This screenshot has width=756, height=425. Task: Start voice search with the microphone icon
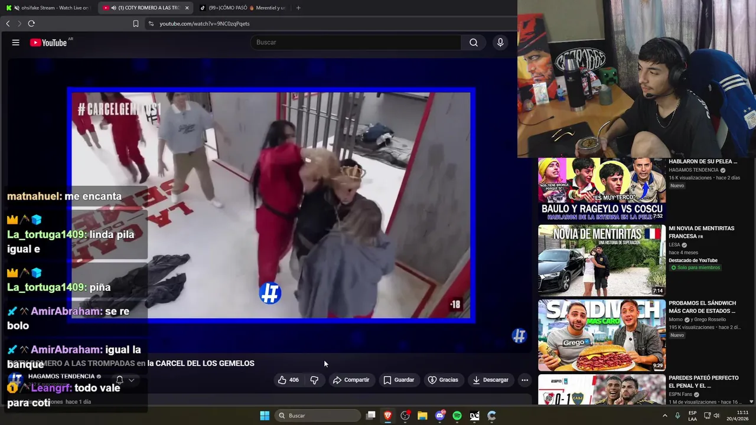[x=500, y=42]
